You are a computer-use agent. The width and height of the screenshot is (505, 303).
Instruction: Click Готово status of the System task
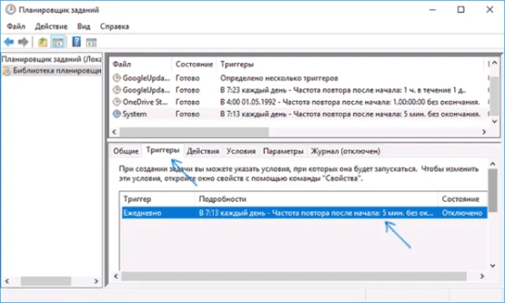click(x=188, y=114)
